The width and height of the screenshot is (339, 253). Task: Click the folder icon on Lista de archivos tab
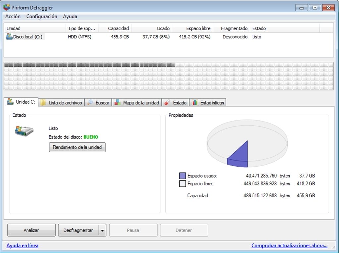(x=43, y=102)
